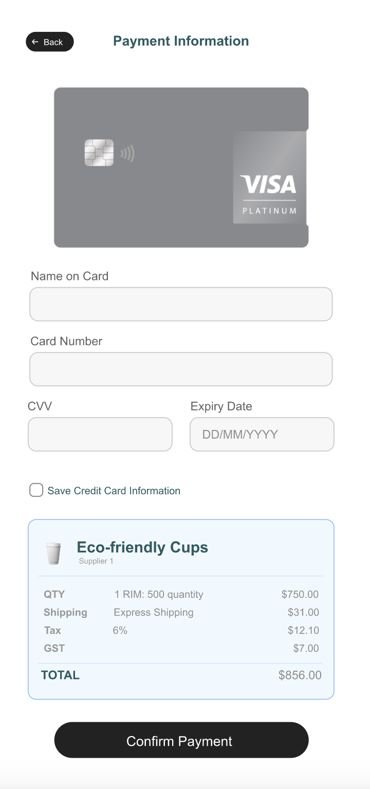The height and width of the screenshot is (789, 370).
Task: Click the gray credit card image
Action: [181, 167]
